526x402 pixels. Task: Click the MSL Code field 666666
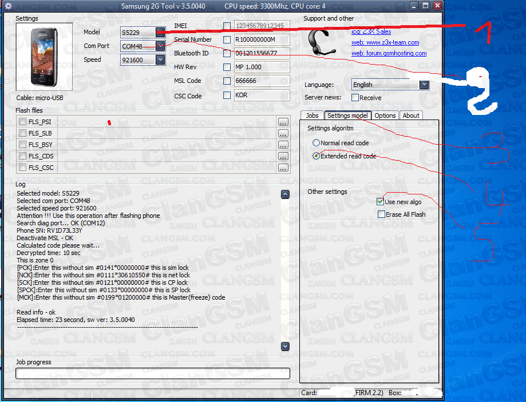262,81
